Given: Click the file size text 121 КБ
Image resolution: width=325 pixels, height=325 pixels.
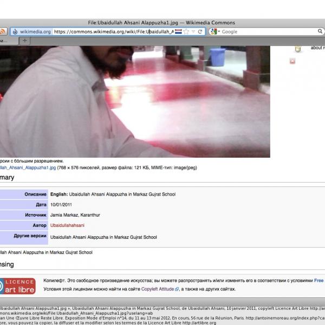Looking at the screenshot, I should [x=141, y=168].
